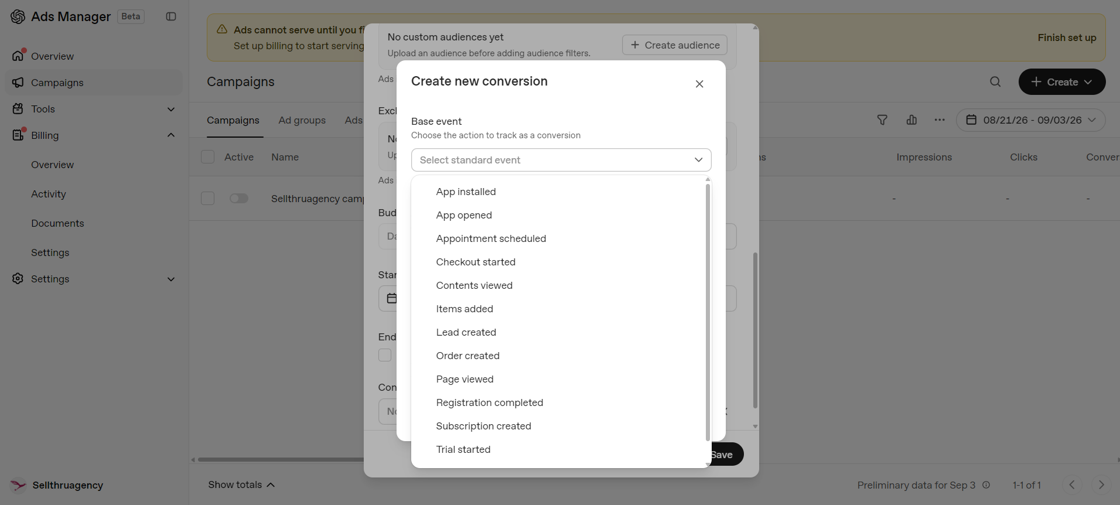Expand Show totals
The image size is (1120, 505).
point(241,484)
